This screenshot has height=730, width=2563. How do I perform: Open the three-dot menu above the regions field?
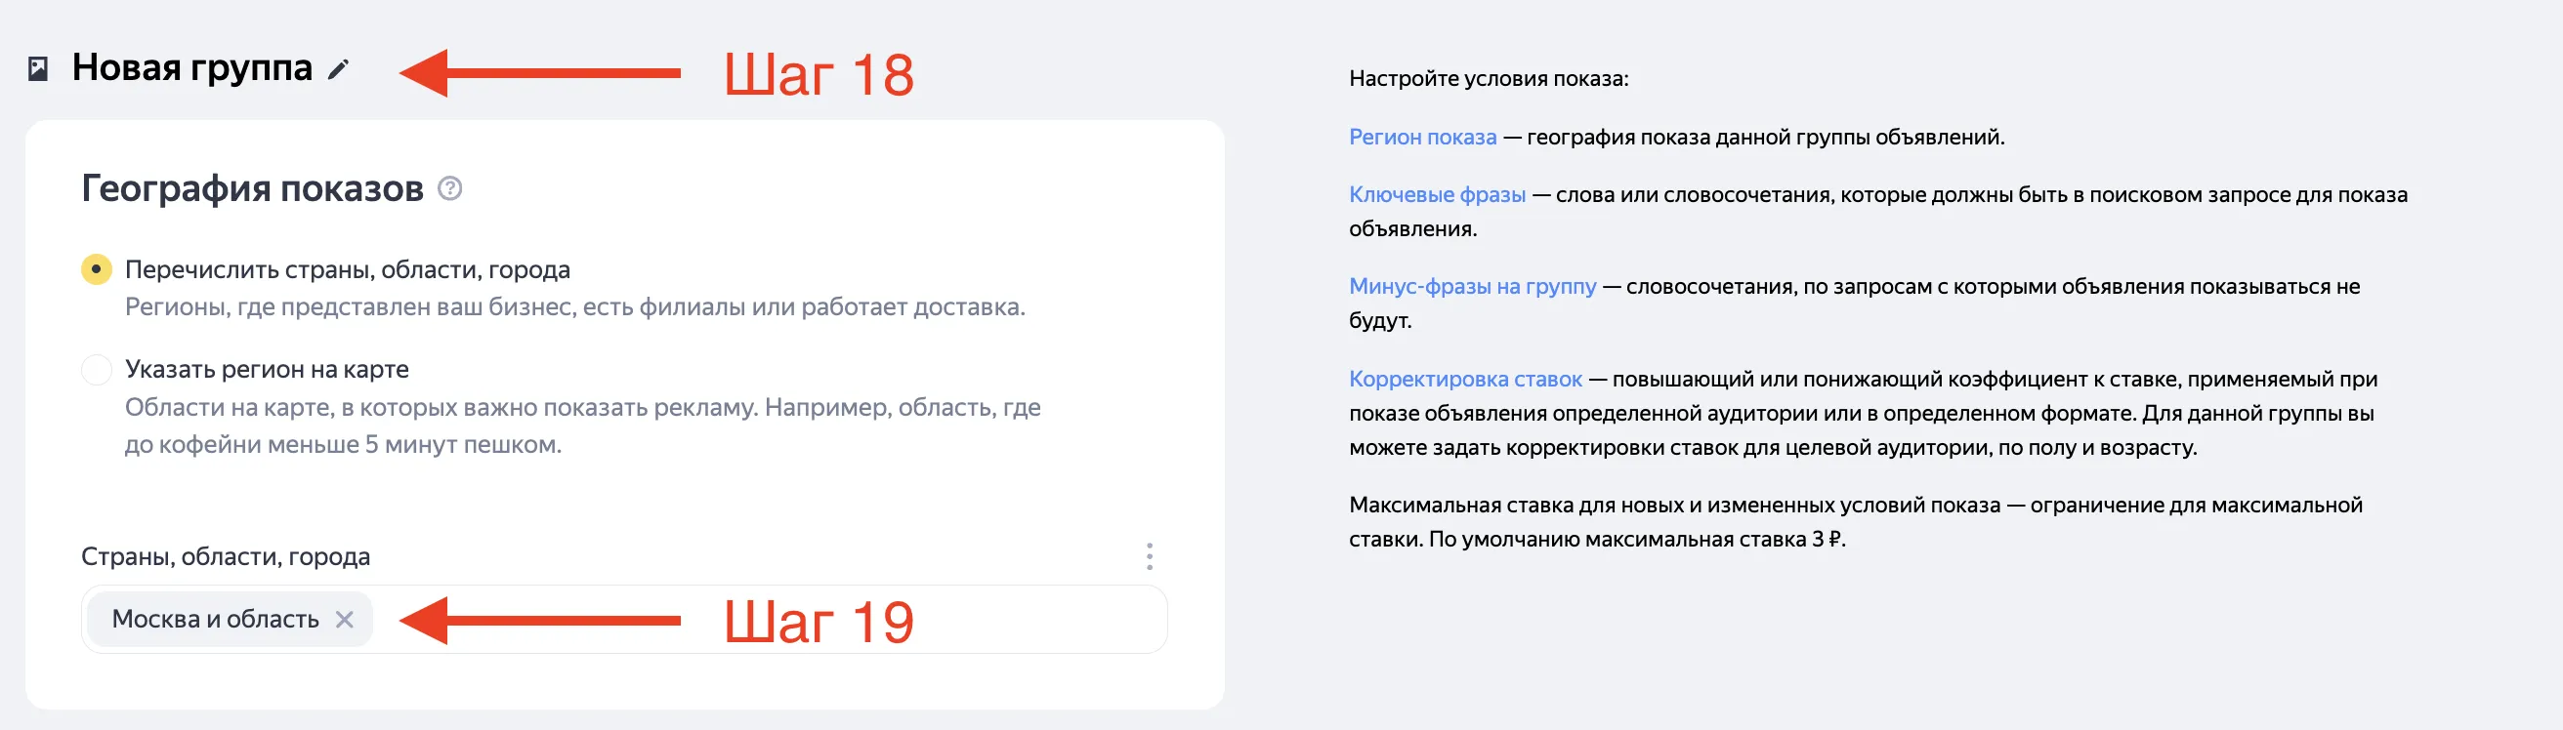pos(1150,557)
